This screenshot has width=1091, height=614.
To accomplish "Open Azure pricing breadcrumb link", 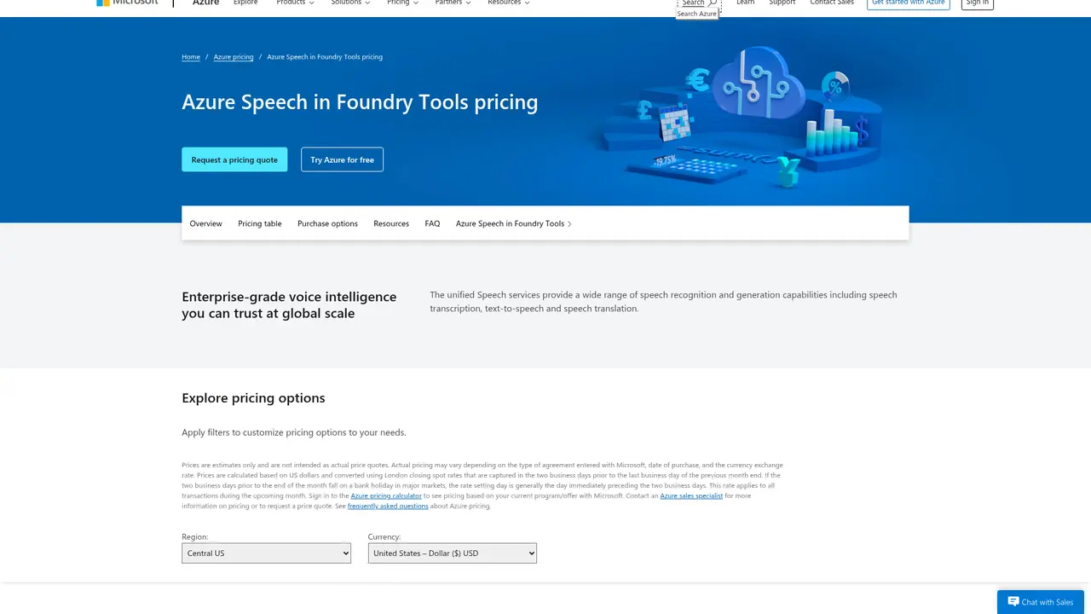I will 234,57.
